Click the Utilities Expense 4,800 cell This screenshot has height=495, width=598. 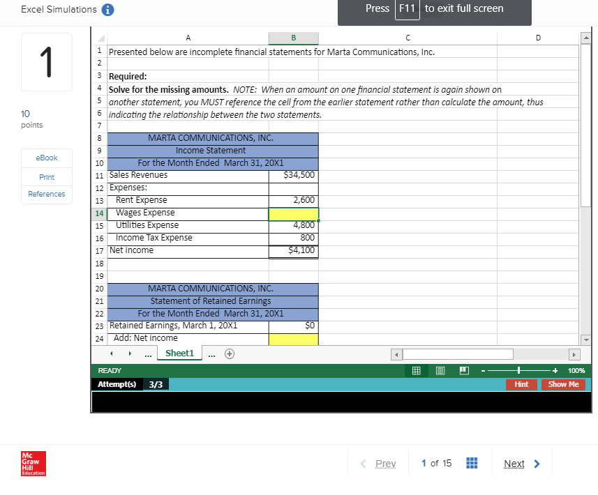pos(293,226)
